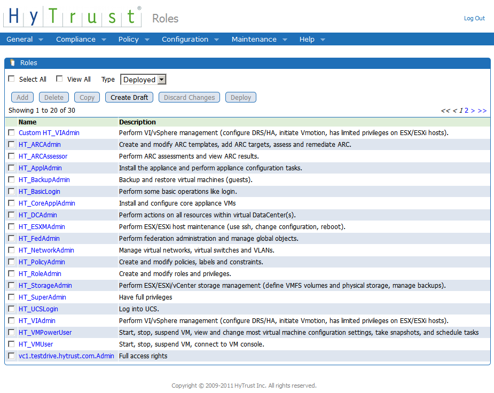Tick the HT_SuperAdmin row checkbox
Viewport: 494px width, 393px height.
[x=11, y=297]
